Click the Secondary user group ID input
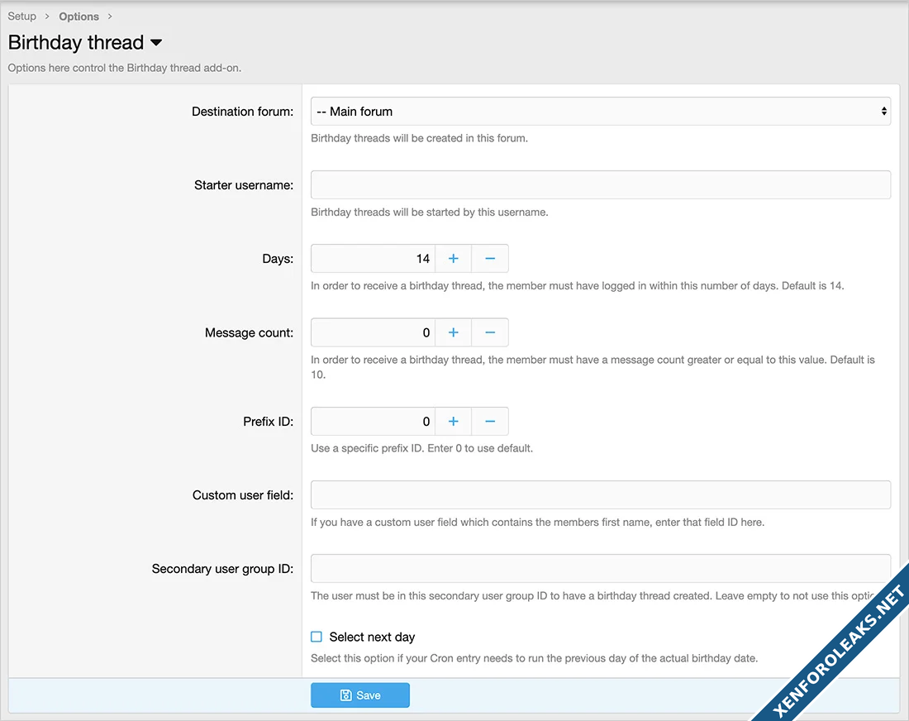 coord(600,568)
